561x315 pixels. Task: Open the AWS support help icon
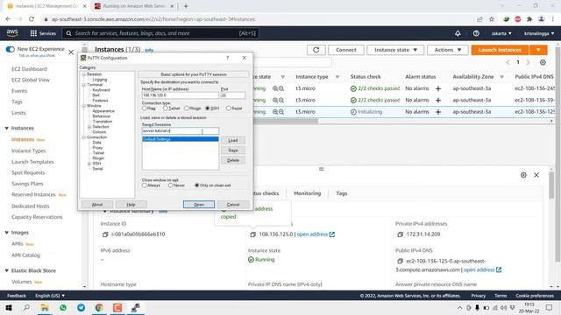[476, 33]
